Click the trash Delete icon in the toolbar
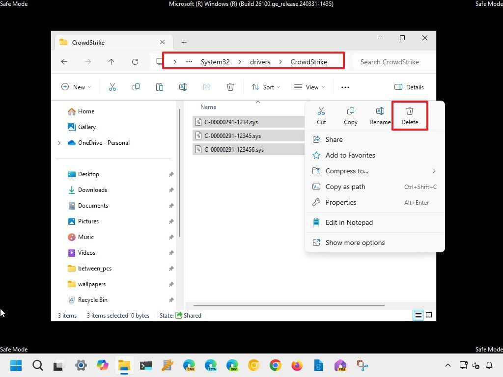 click(x=230, y=87)
